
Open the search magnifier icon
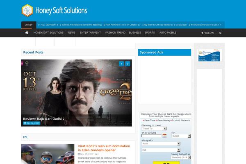(x=221, y=33)
